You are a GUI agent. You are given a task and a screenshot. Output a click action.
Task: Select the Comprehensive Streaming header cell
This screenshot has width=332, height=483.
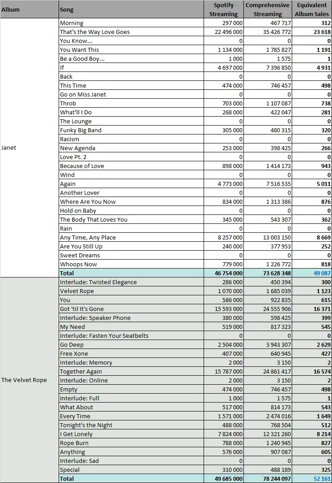point(268,9)
